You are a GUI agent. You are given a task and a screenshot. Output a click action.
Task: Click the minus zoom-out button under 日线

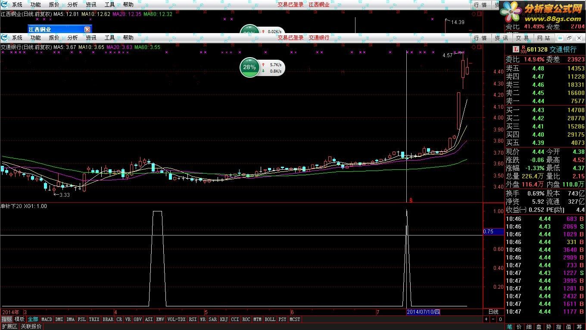[493, 319]
